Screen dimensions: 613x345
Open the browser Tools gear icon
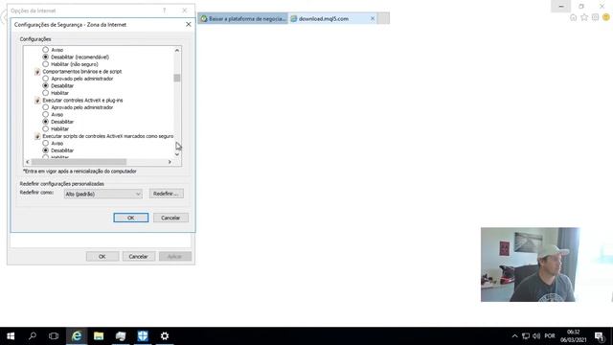pyautogui.click(x=596, y=17)
